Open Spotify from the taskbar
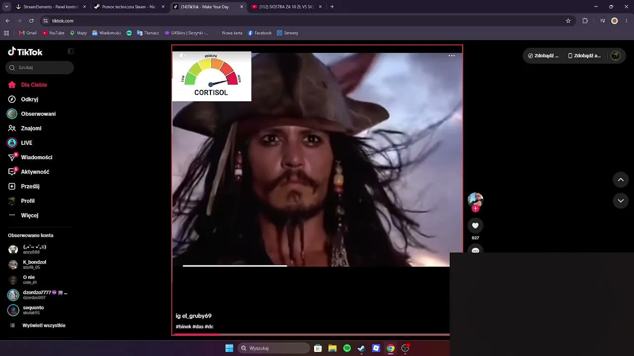The width and height of the screenshot is (634, 356). click(x=347, y=348)
